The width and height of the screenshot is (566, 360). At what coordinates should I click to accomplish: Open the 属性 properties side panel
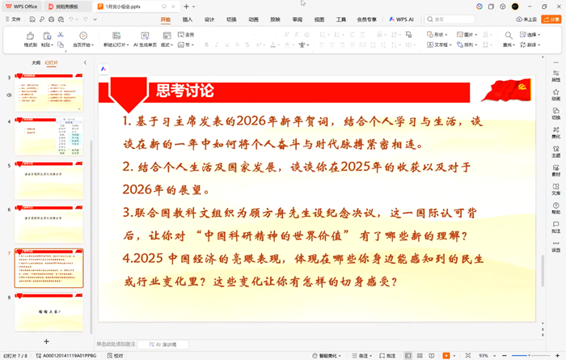pyautogui.click(x=555, y=76)
